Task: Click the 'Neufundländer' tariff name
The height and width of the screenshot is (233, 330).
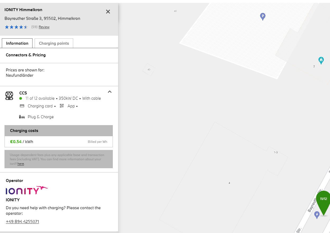Action: click(20, 75)
